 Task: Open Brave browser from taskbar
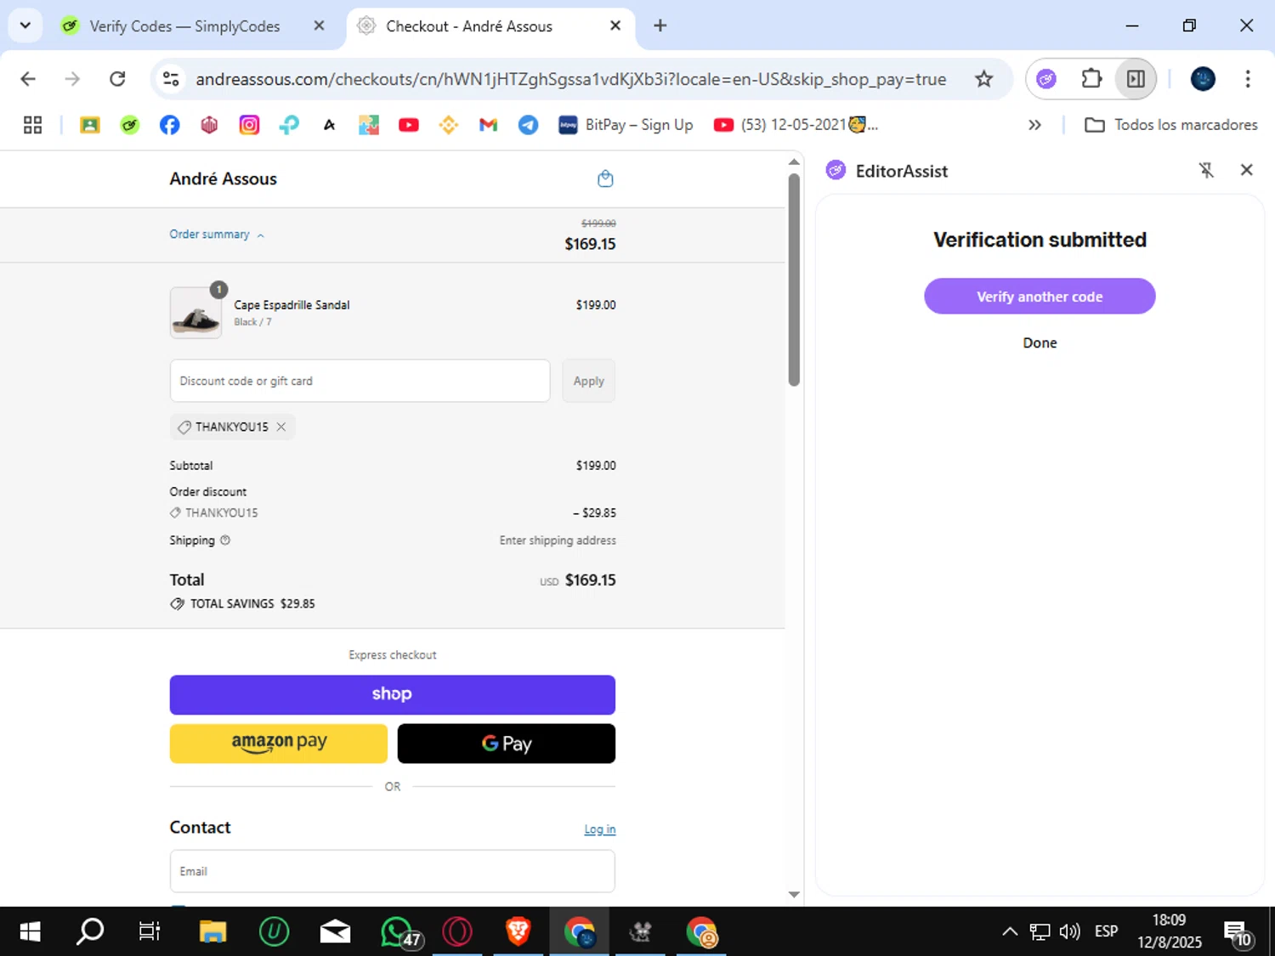click(x=518, y=932)
